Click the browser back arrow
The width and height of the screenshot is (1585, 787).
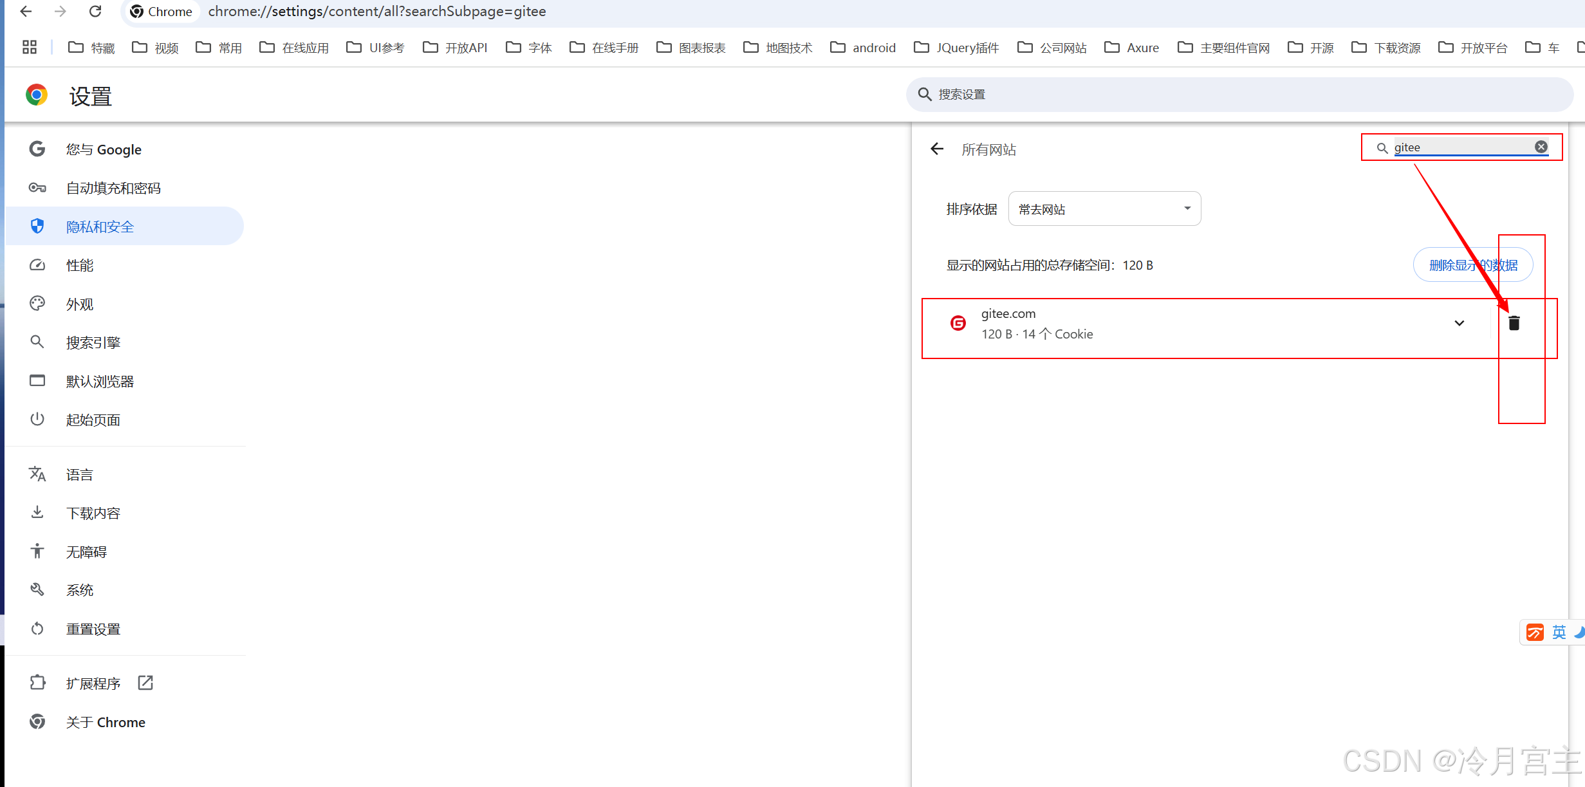tap(26, 12)
